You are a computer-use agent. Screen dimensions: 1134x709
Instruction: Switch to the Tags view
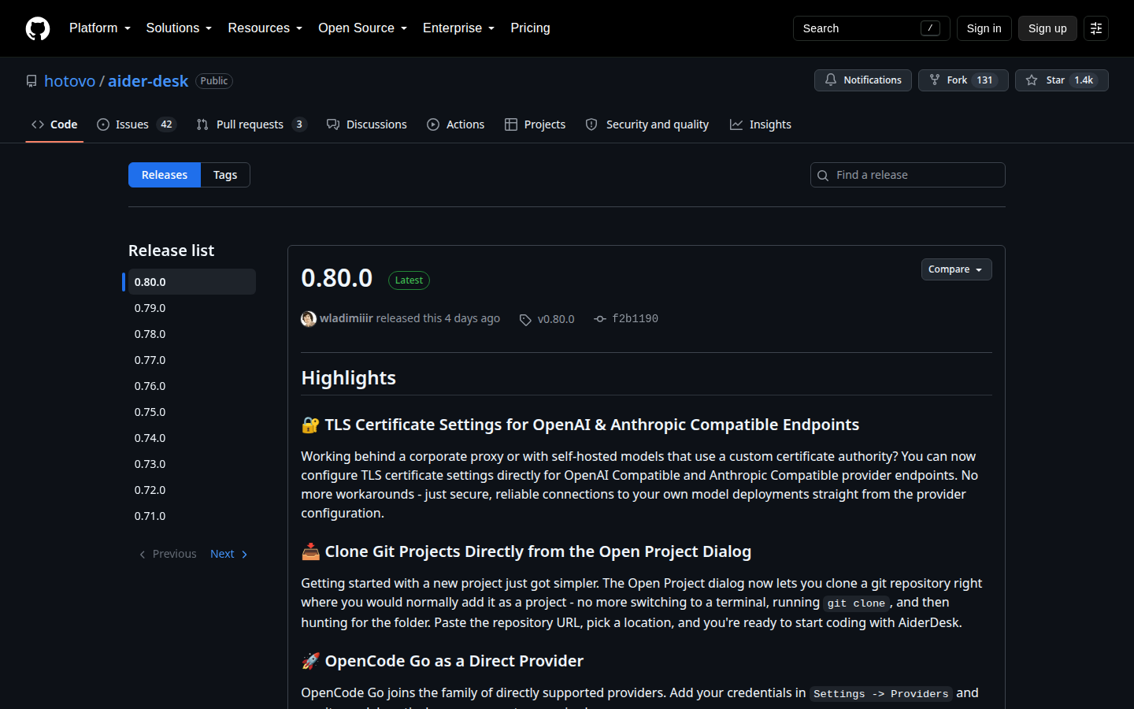click(225, 175)
